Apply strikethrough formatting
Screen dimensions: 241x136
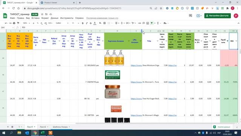click(x=91, y=23)
